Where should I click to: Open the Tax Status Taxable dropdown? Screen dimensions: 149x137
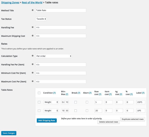(x=41, y=19)
